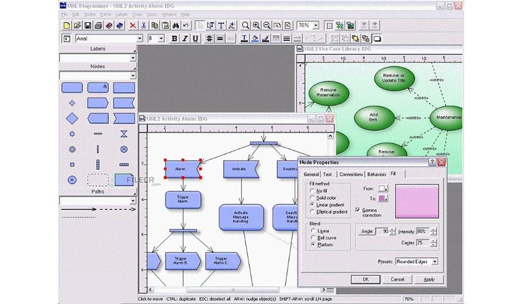Create a new diagram with the New icon
Screen dimensions: 526x304
[67, 26]
